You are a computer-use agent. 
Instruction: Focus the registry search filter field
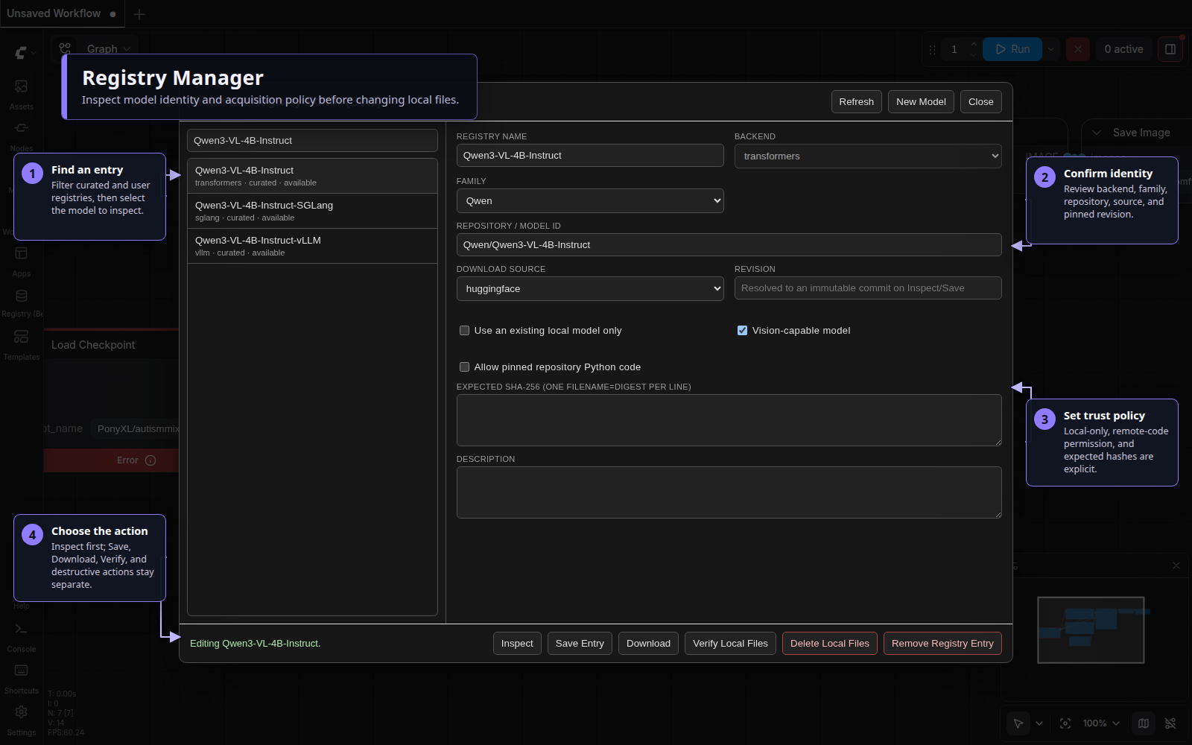pyautogui.click(x=312, y=140)
